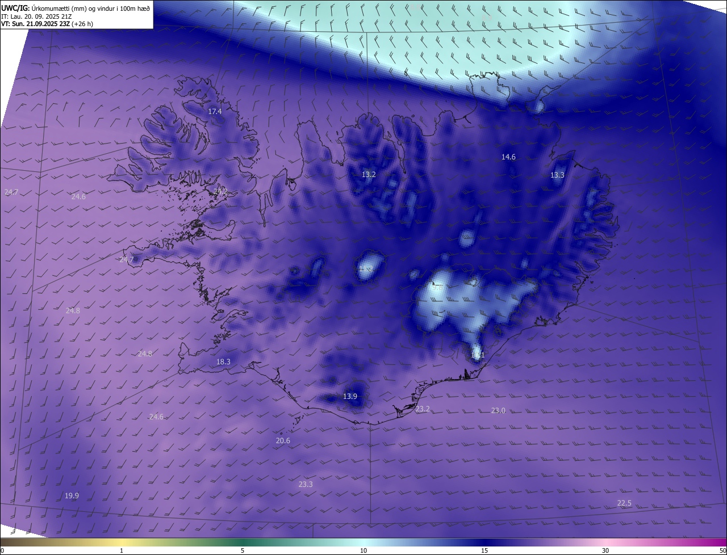
Task: Click the 18.3 value on Reykjanes peninsula
Action: pos(223,361)
